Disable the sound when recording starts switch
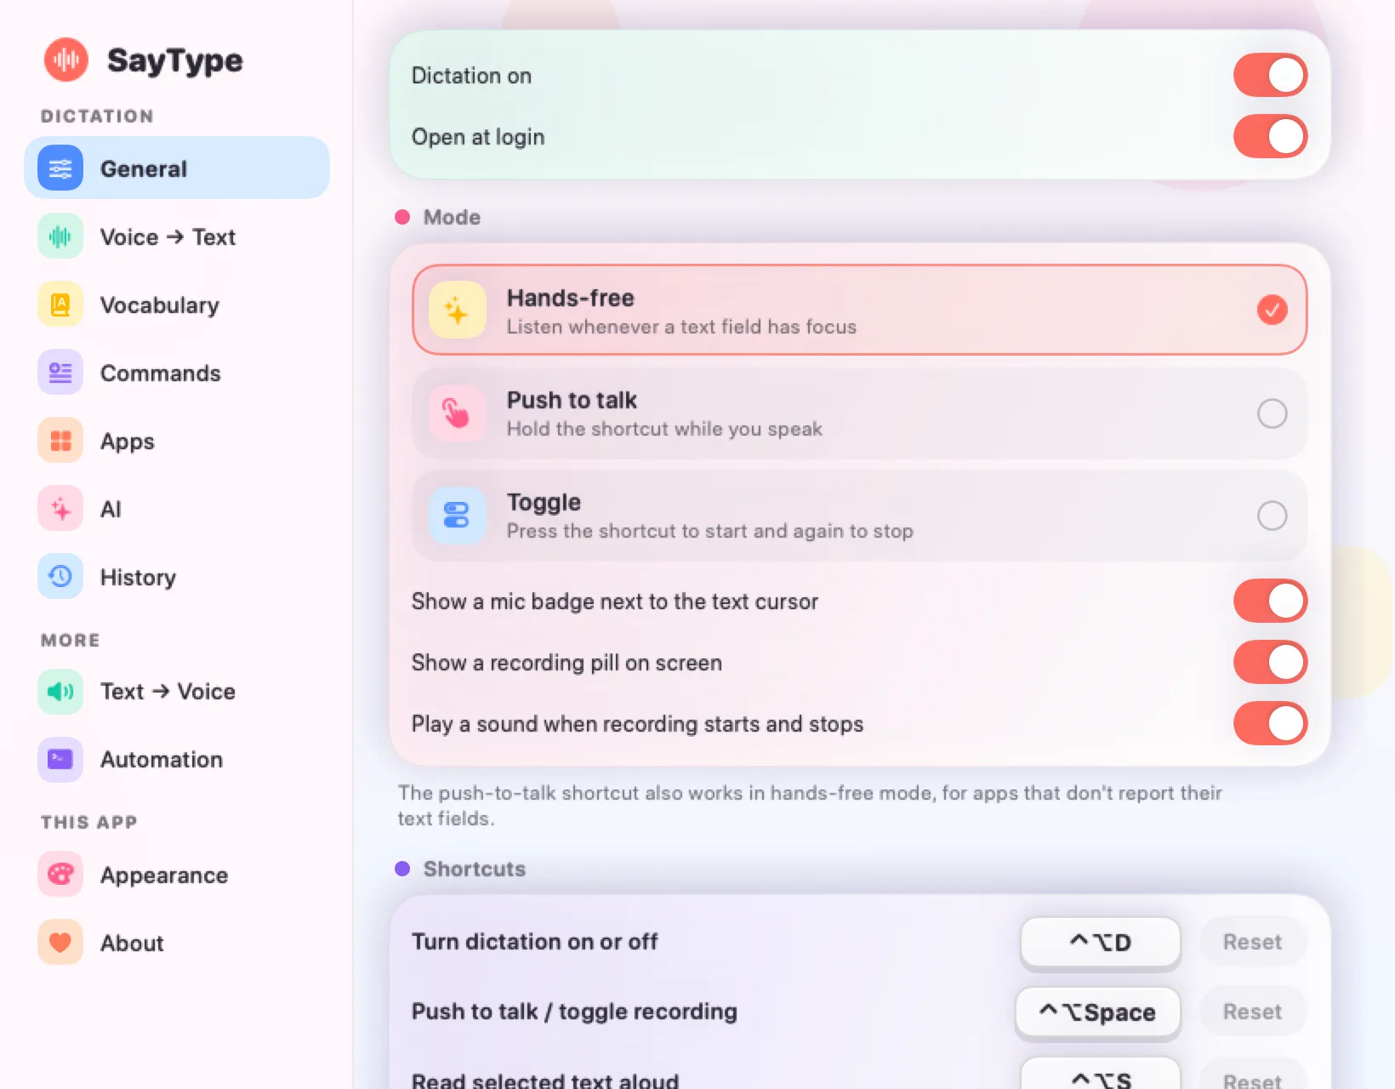The width and height of the screenshot is (1395, 1089). (1270, 723)
